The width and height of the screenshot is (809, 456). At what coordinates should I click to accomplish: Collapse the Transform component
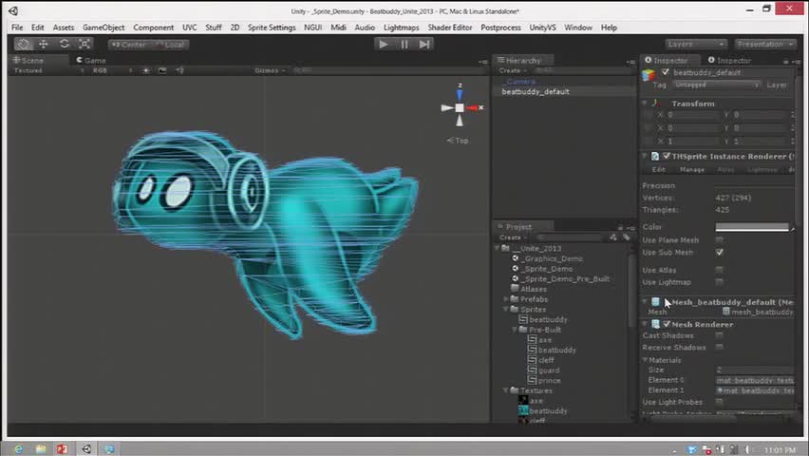point(645,104)
